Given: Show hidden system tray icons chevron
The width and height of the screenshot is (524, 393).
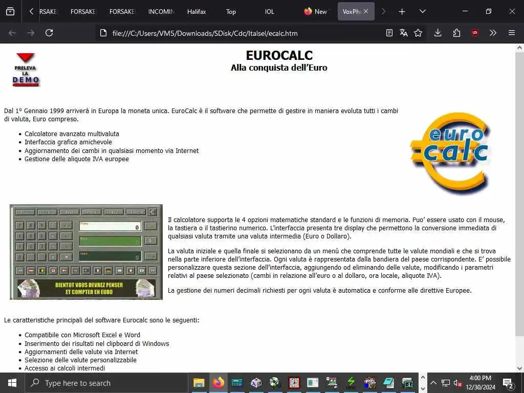Looking at the screenshot, I should pyautogui.click(x=433, y=383).
